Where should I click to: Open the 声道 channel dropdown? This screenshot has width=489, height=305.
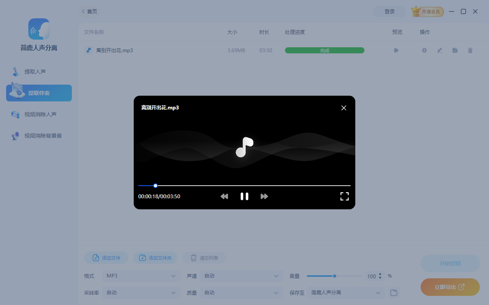241,276
